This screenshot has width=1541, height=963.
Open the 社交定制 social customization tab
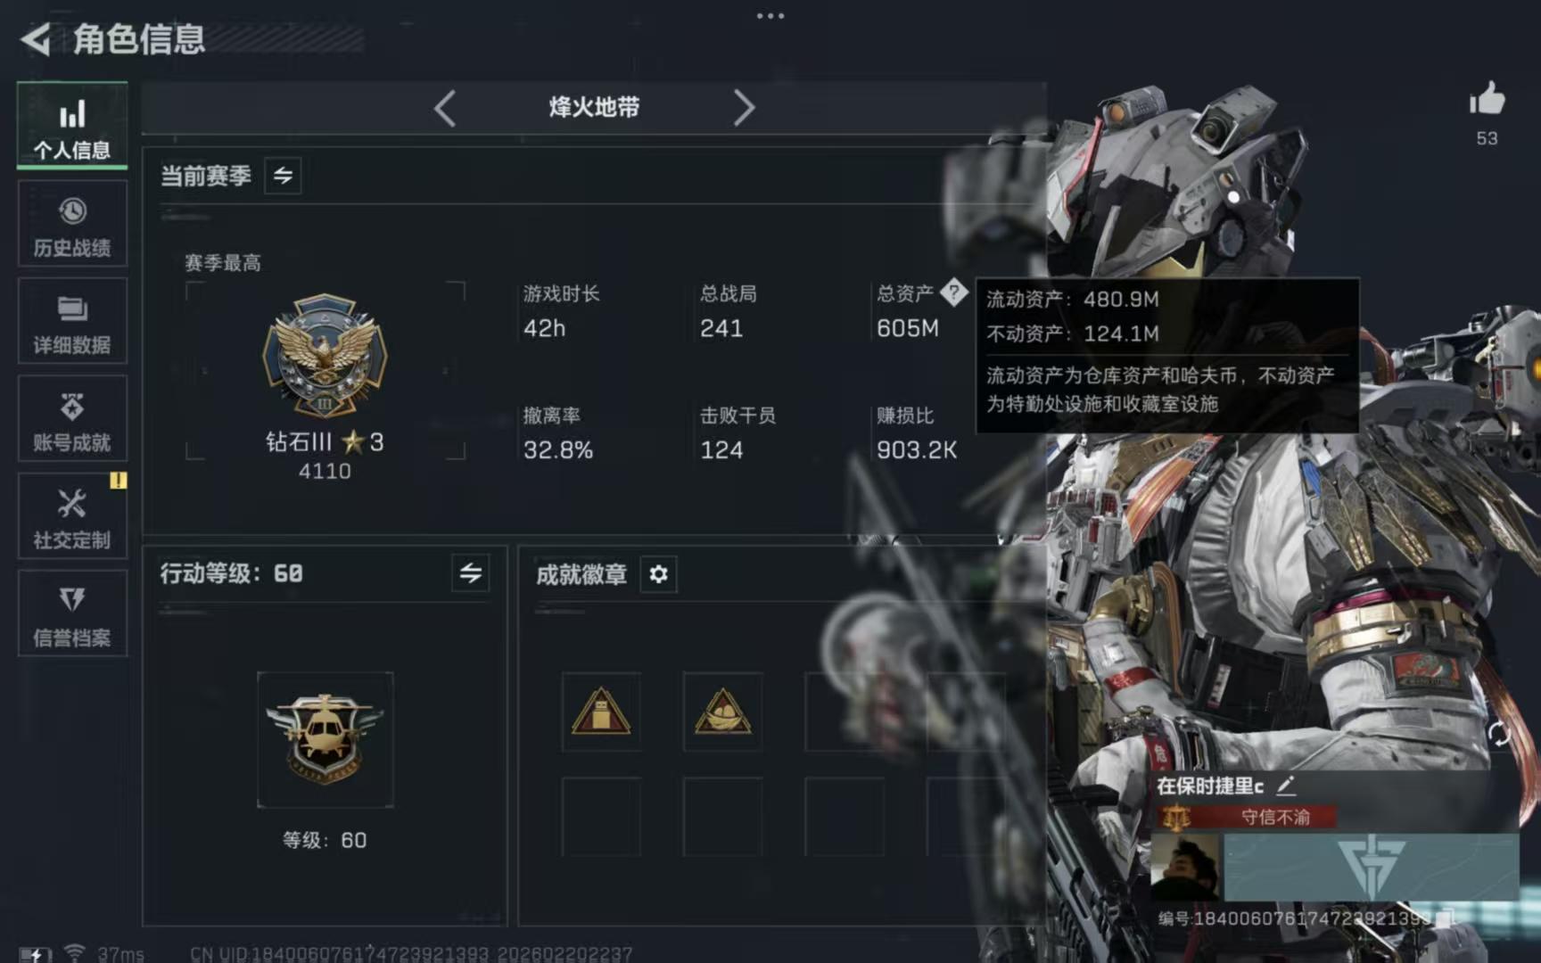click(72, 516)
